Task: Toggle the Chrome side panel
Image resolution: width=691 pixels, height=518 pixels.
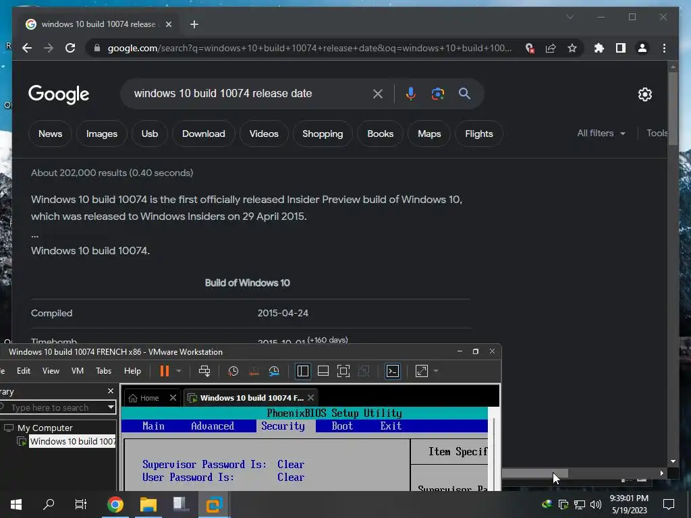Action: point(621,48)
